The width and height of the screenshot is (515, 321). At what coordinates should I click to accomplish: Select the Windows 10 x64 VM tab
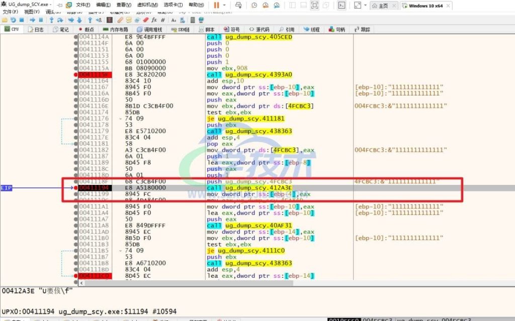[x=425, y=6]
